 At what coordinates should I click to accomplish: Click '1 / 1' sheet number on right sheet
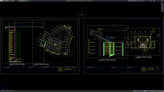click(159, 70)
